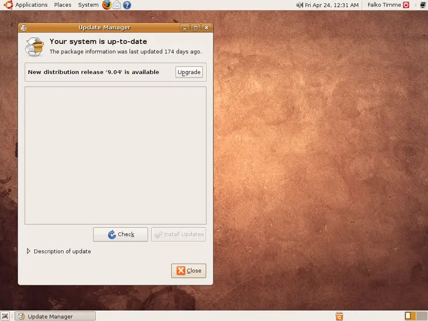Open the System menu

88,5
